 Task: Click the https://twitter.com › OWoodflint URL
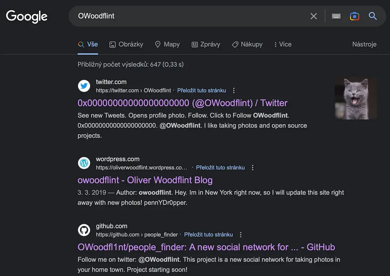(134, 90)
